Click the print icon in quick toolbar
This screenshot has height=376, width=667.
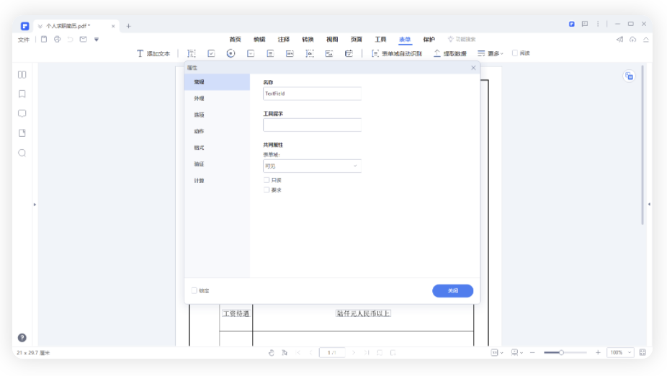[x=57, y=40]
